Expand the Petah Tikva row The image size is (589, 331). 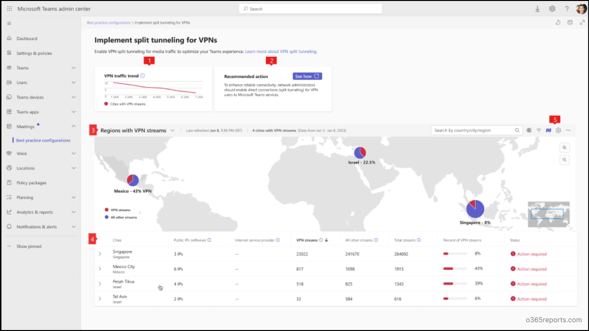click(100, 284)
